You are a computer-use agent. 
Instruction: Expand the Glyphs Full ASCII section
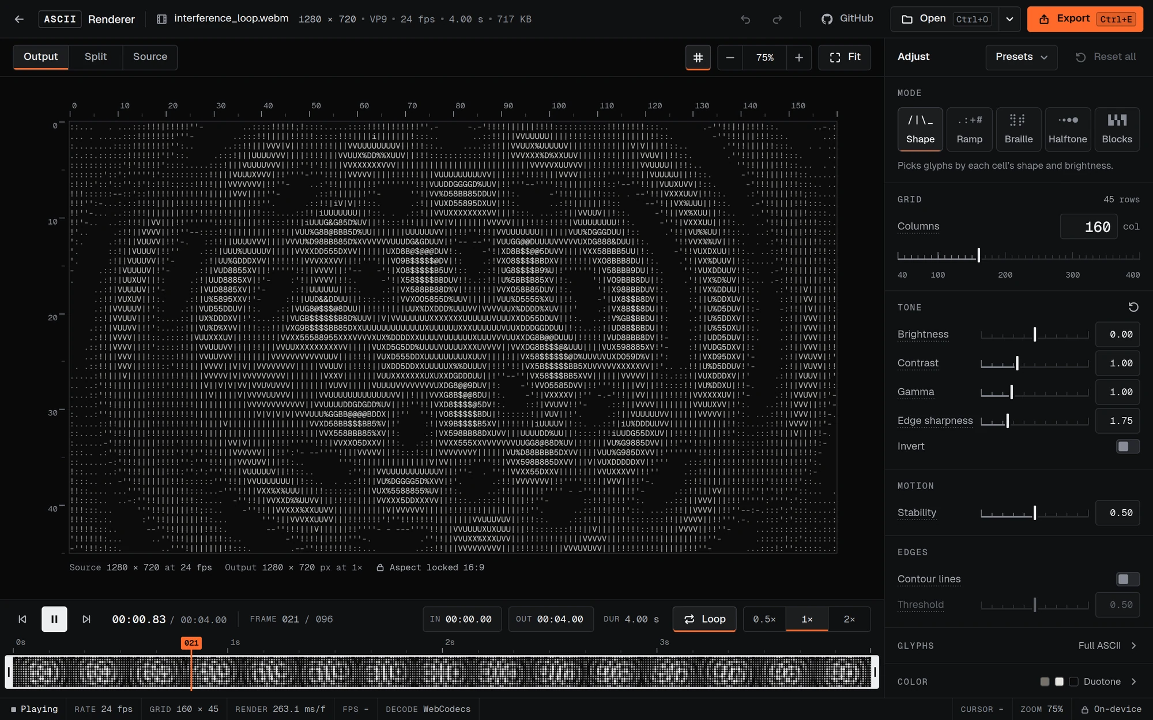1018,646
